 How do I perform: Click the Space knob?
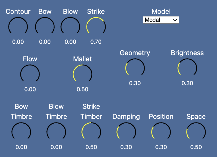tap(196, 130)
